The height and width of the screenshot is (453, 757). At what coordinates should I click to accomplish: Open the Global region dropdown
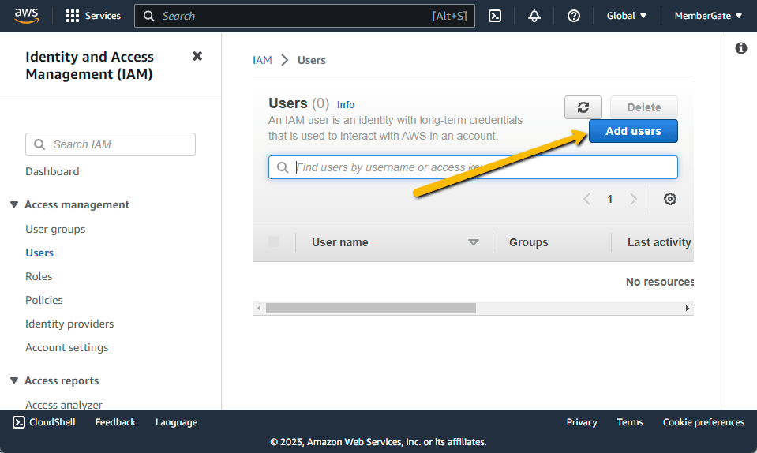626,16
